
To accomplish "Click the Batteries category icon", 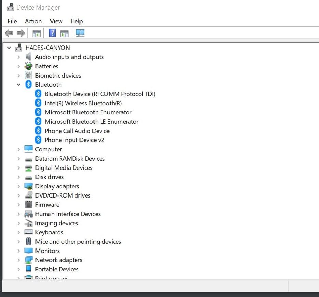I will coord(28,66).
